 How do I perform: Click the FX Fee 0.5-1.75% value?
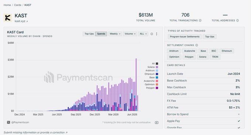click(233, 101)
